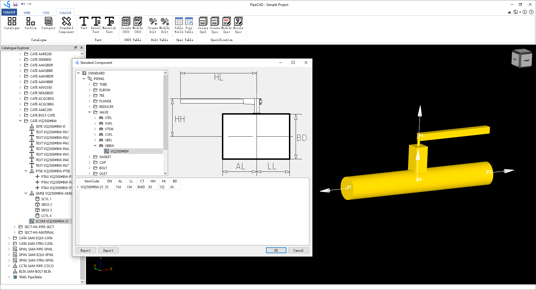Click the Export button
The height and width of the screenshot is (290, 536).
pyautogui.click(x=85, y=250)
